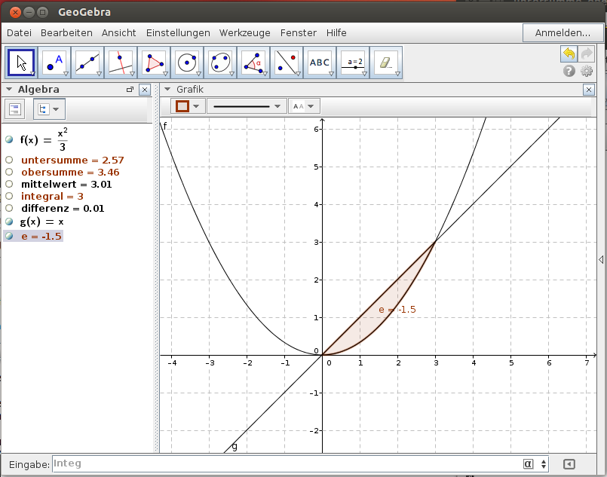Toggle visibility of f(x)
The width and height of the screenshot is (607, 477).
point(9,139)
